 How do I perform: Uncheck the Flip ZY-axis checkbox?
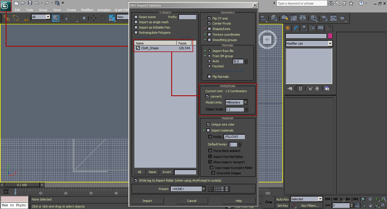(x=209, y=18)
